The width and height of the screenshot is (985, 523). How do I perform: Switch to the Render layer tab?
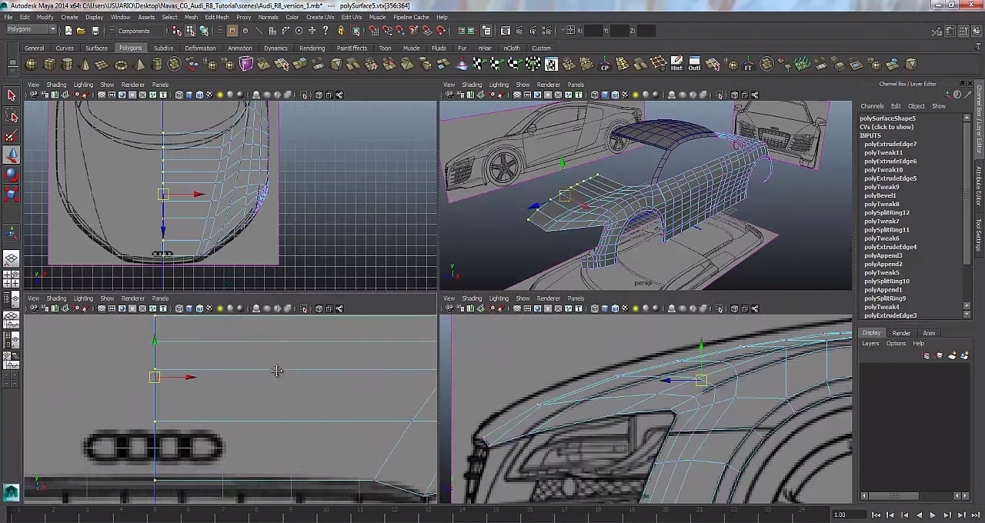pyautogui.click(x=901, y=333)
